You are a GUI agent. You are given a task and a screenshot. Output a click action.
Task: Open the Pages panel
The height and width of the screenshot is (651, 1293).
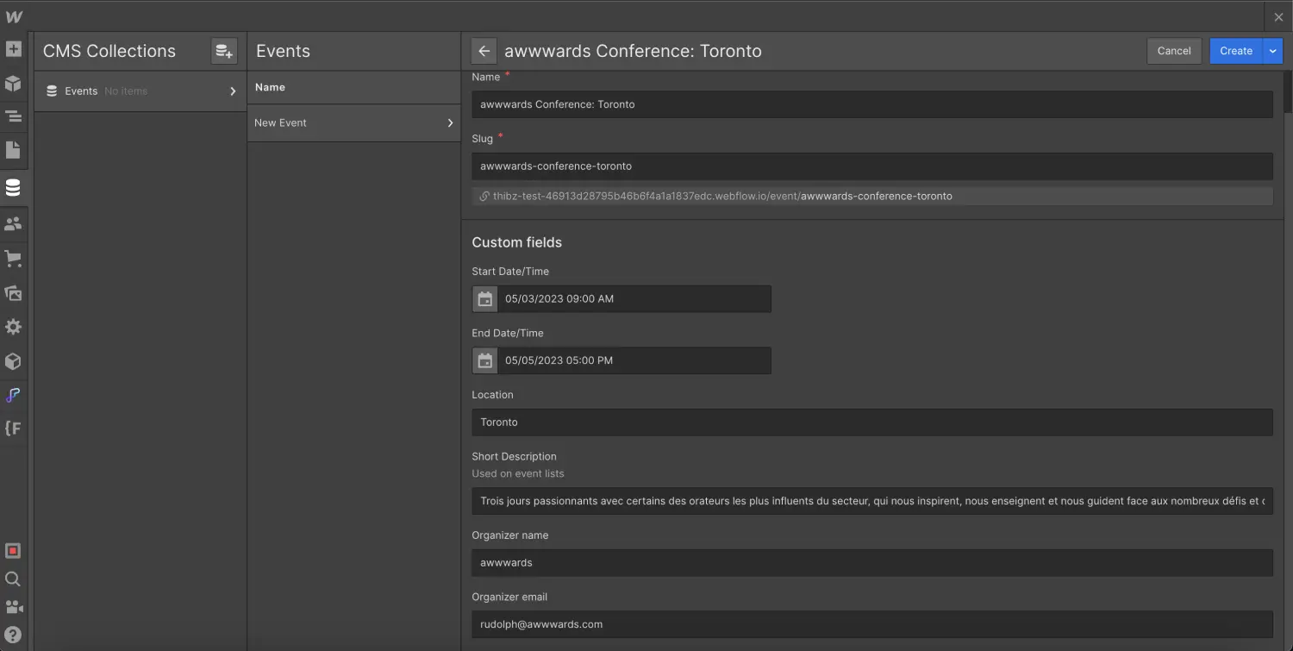pyautogui.click(x=13, y=150)
